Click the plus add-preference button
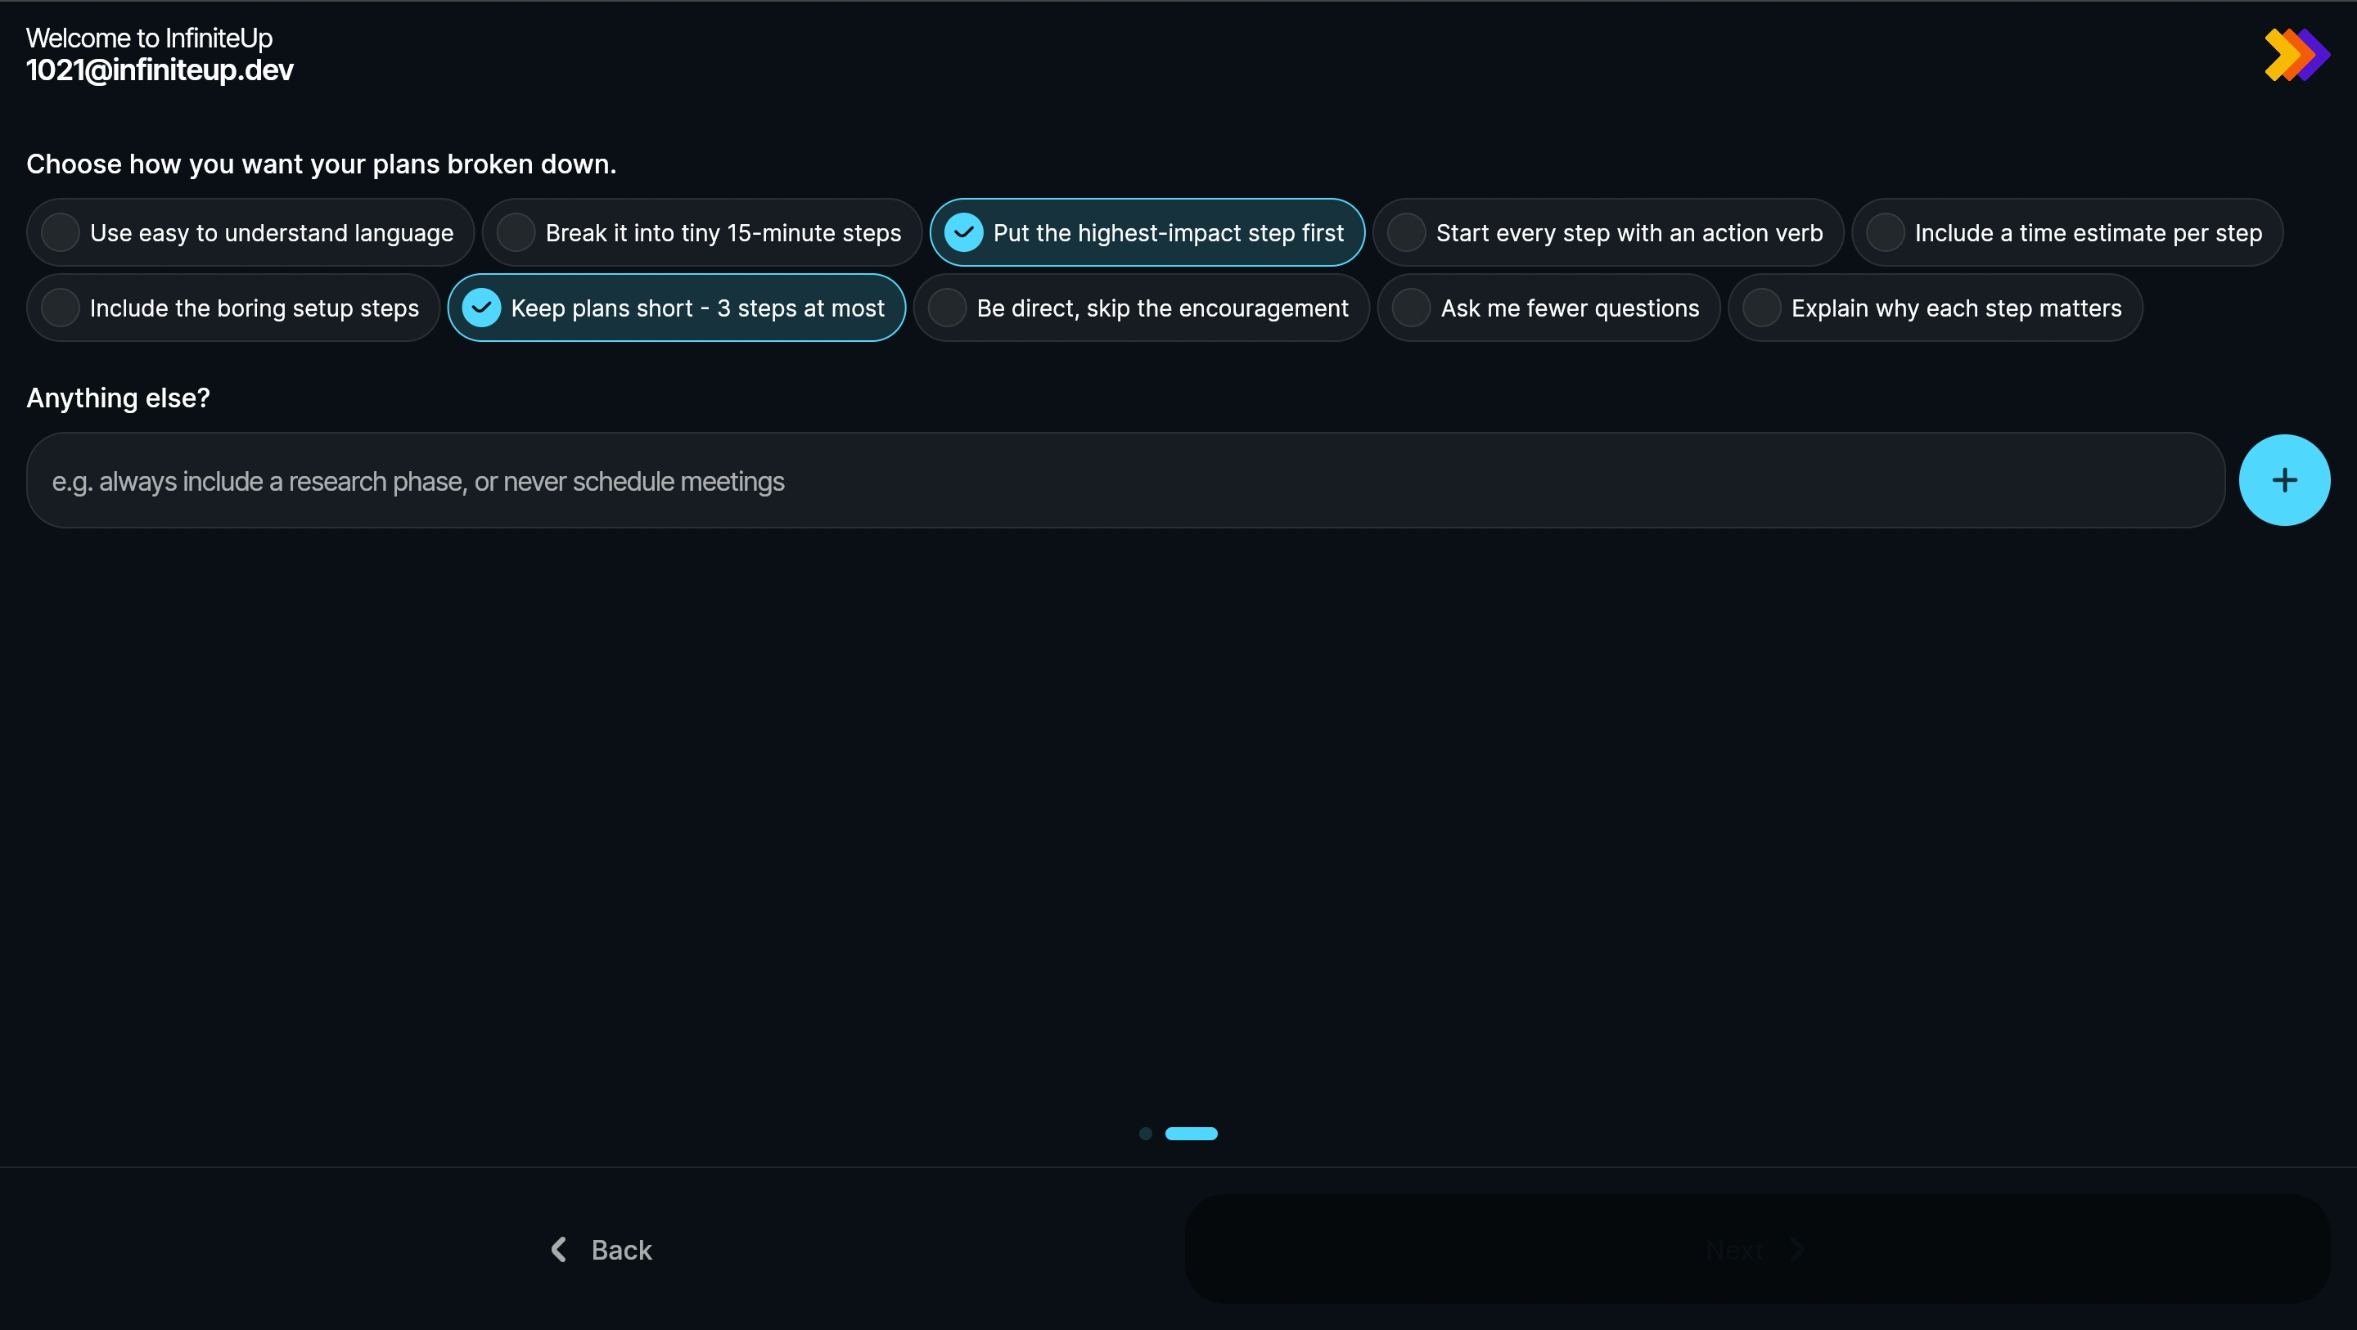The width and height of the screenshot is (2357, 1330). 2284,480
